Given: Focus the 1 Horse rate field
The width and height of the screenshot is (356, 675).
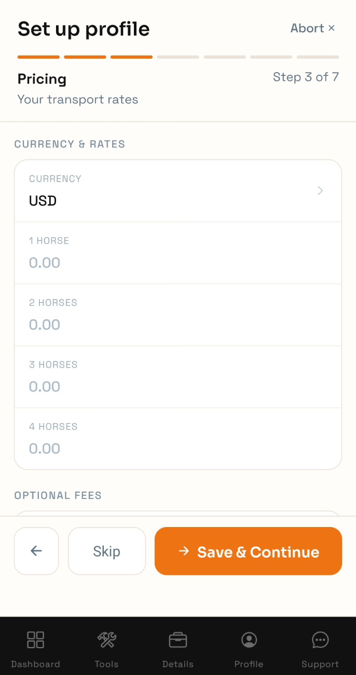Looking at the screenshot, I should [x=178, y=253].
